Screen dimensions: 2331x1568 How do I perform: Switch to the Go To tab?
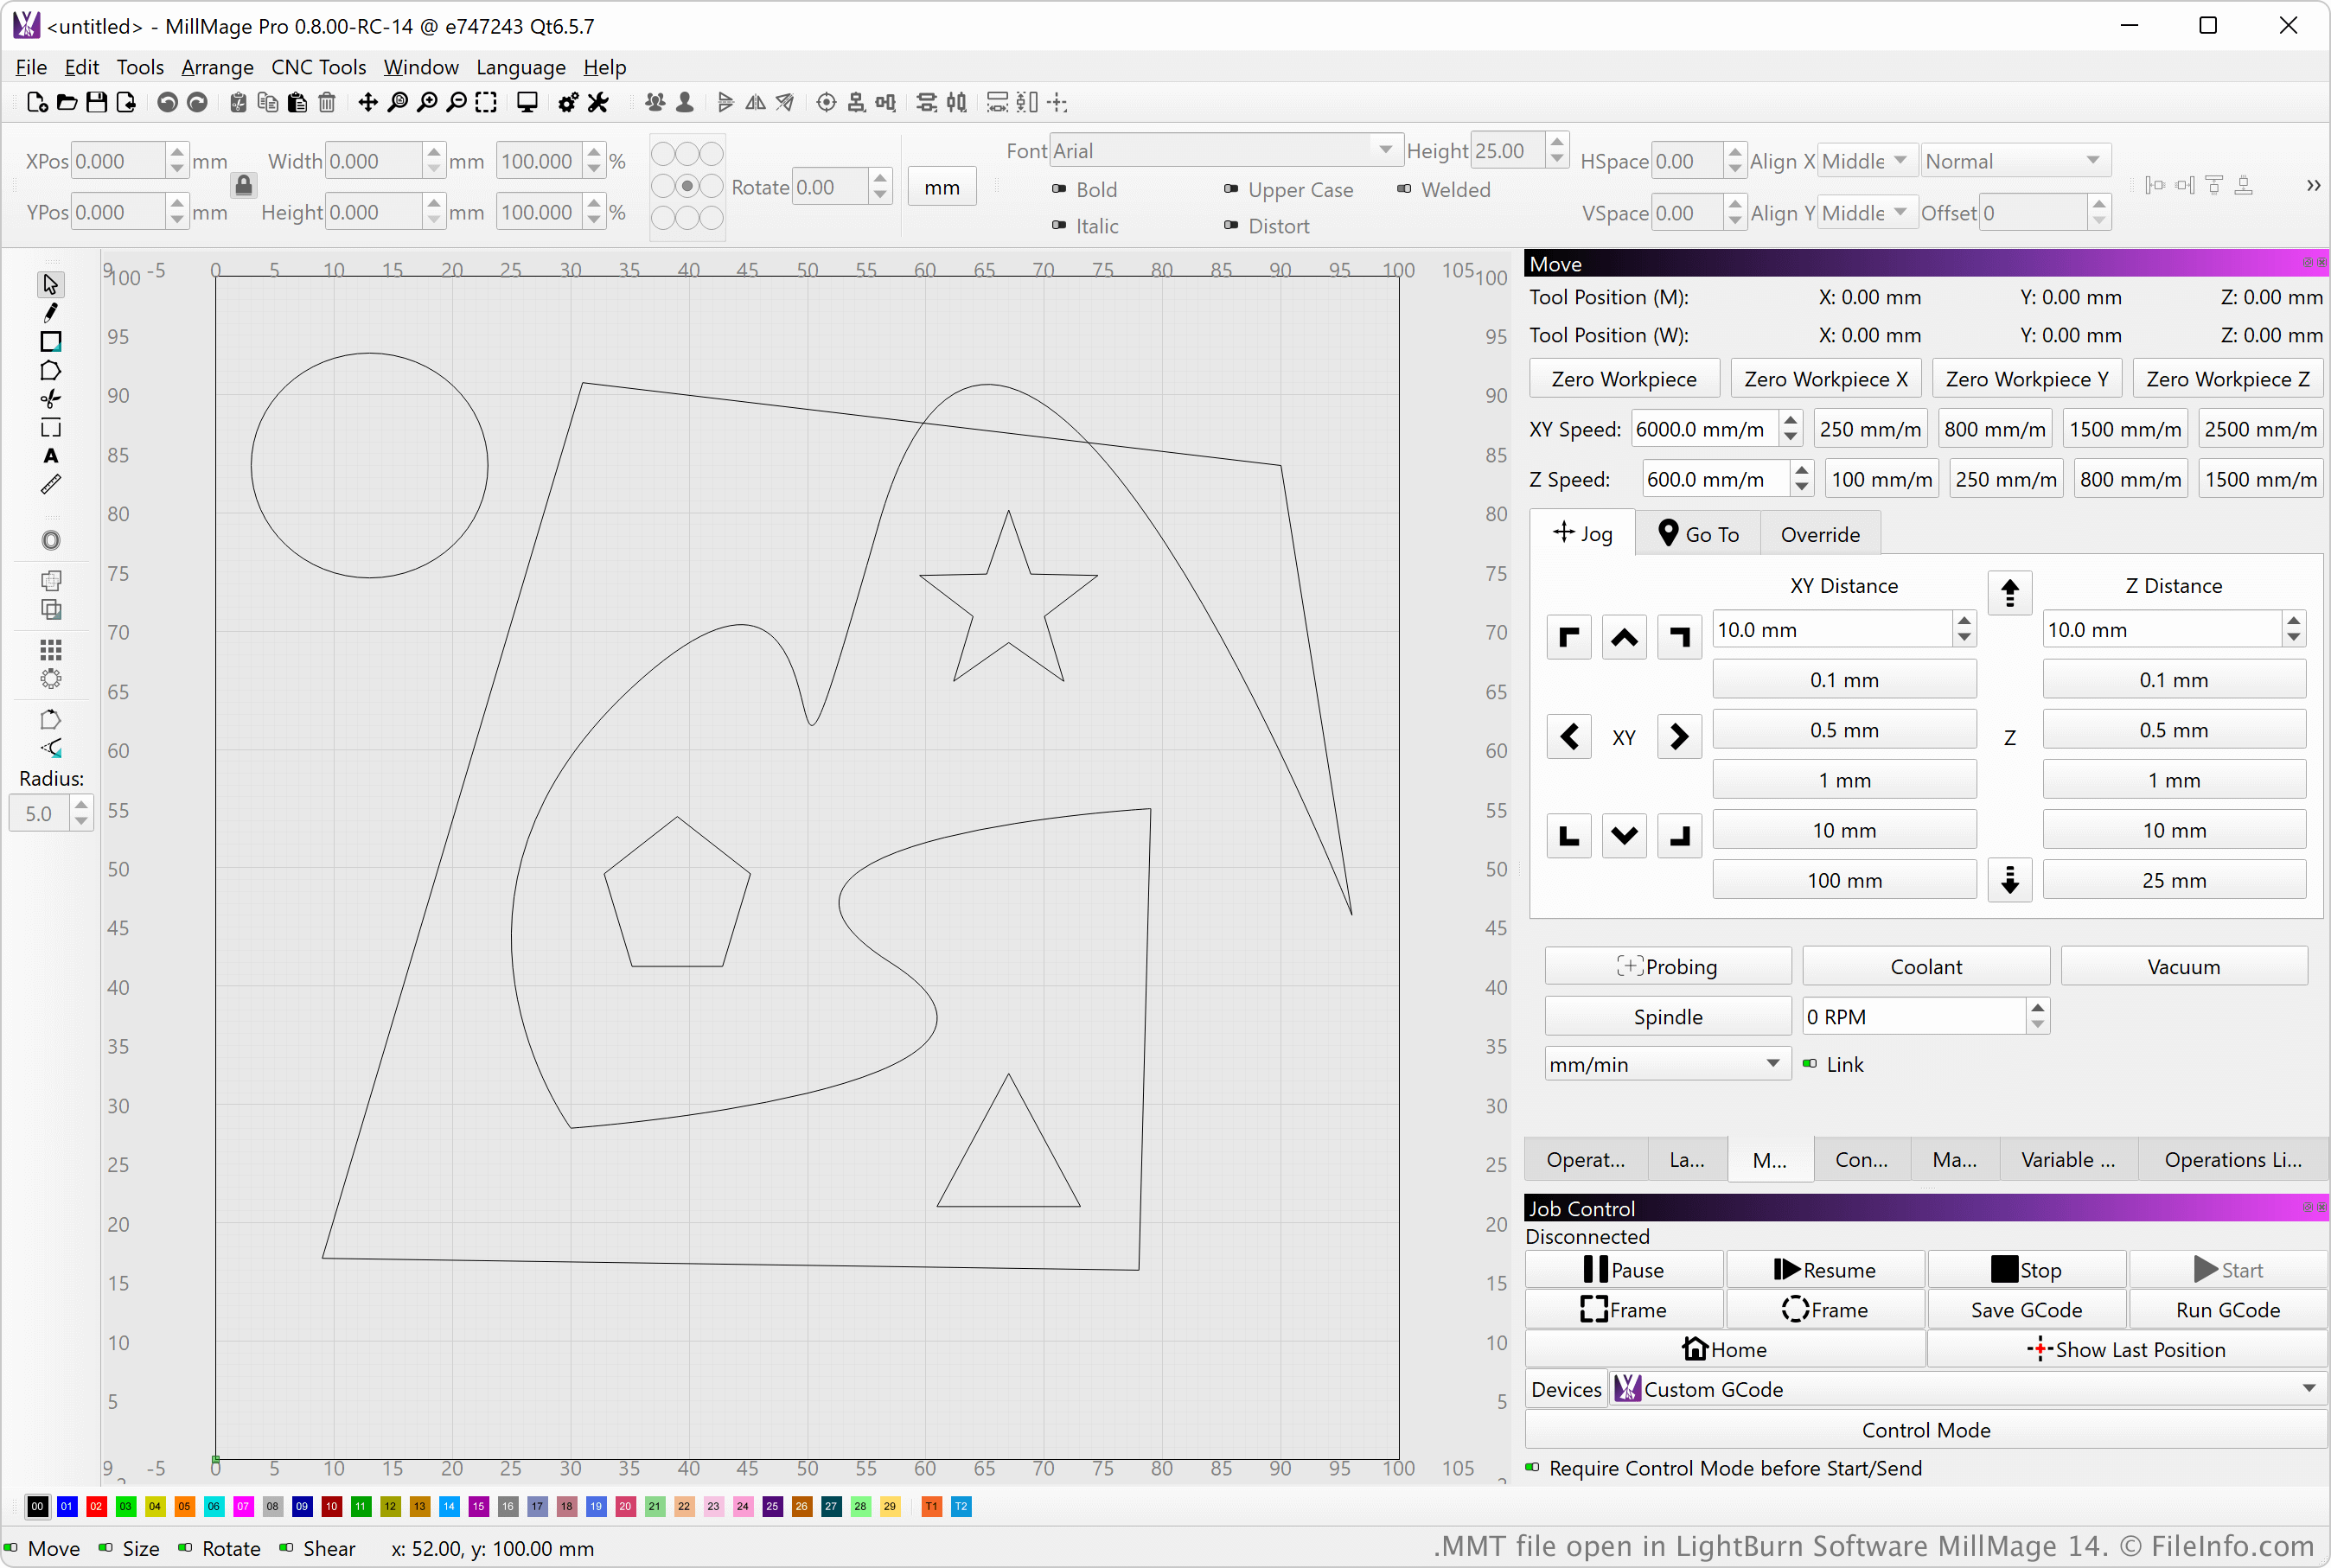(1698, 534)
